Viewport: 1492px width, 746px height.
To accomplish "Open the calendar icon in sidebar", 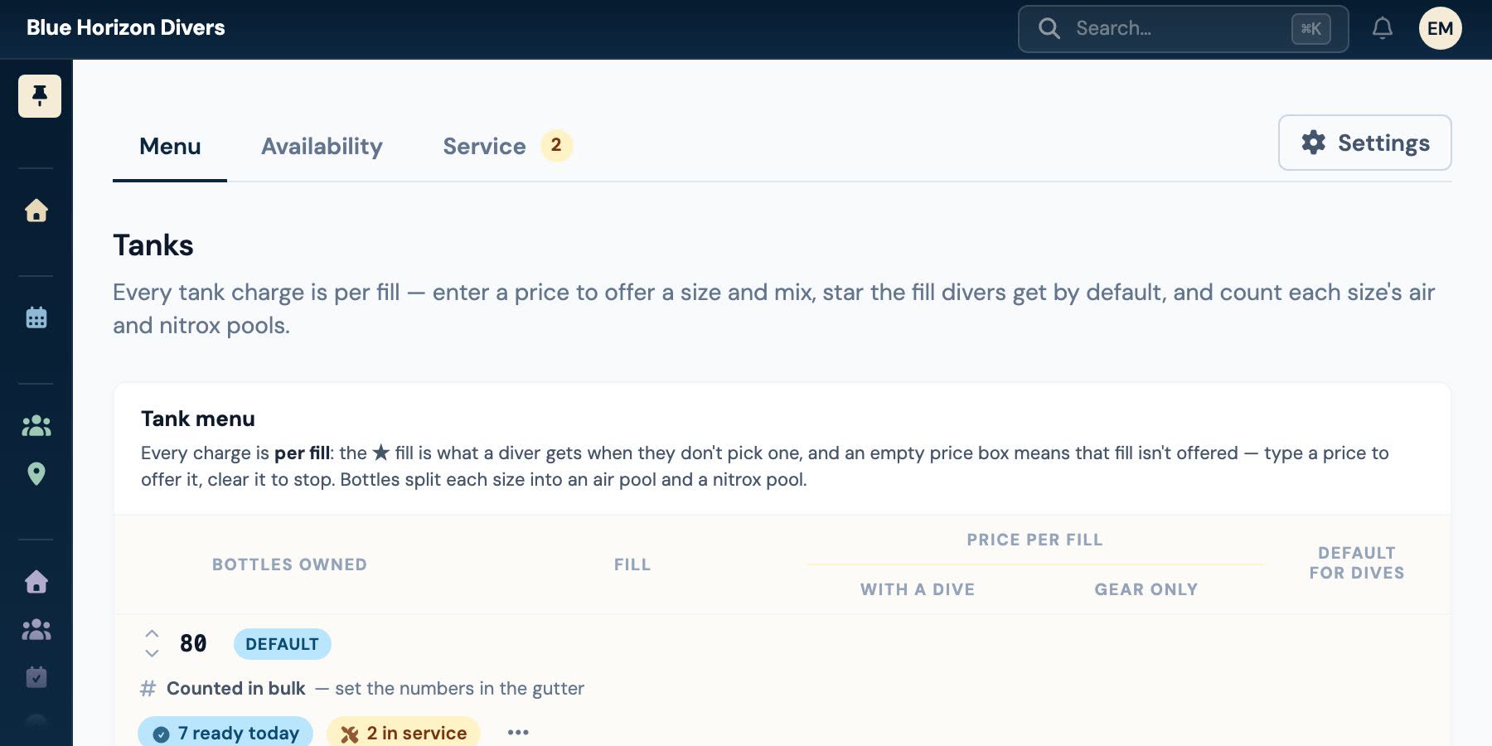I will pos(36,317).
